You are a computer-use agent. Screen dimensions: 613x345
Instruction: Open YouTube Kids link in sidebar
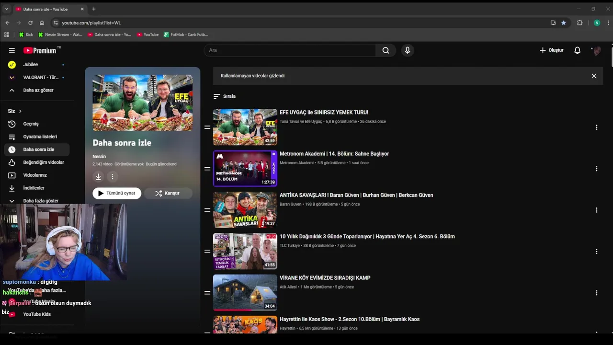[36, 314]
